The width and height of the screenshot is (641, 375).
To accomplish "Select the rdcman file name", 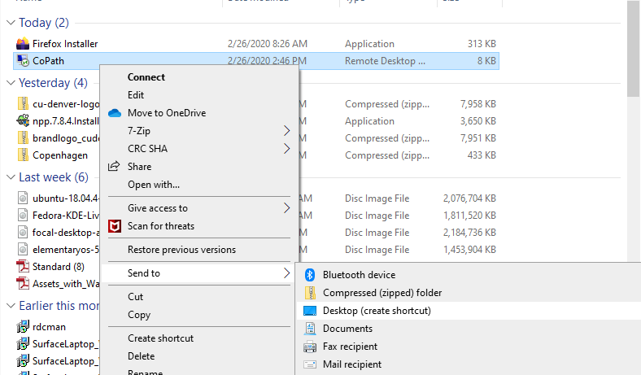I will [49, 327].
